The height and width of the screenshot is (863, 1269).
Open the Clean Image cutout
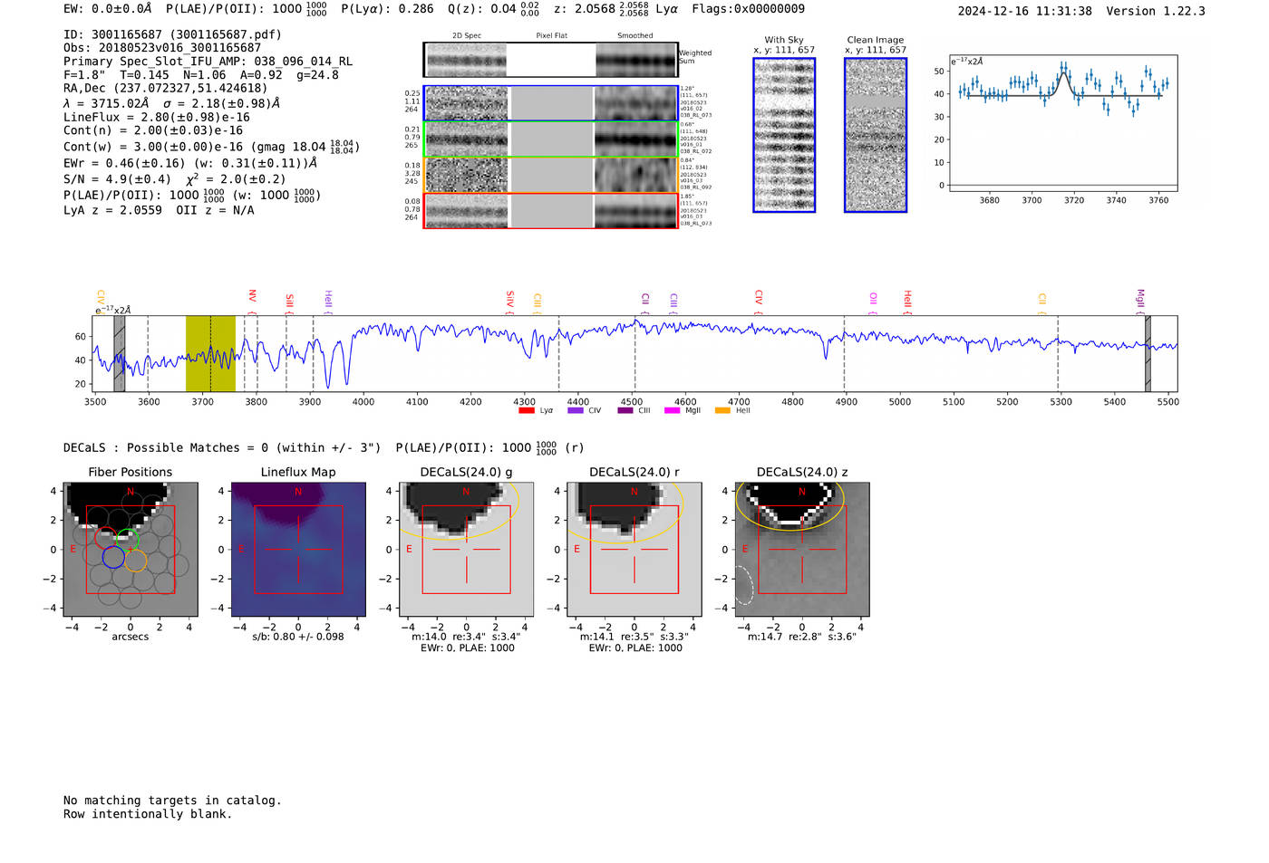click(x=876, y=135)
